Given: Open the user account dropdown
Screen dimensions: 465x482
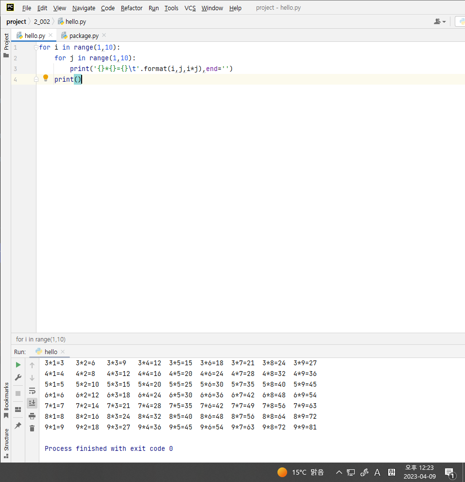Looking at the screenshot, I should (440, 21).
